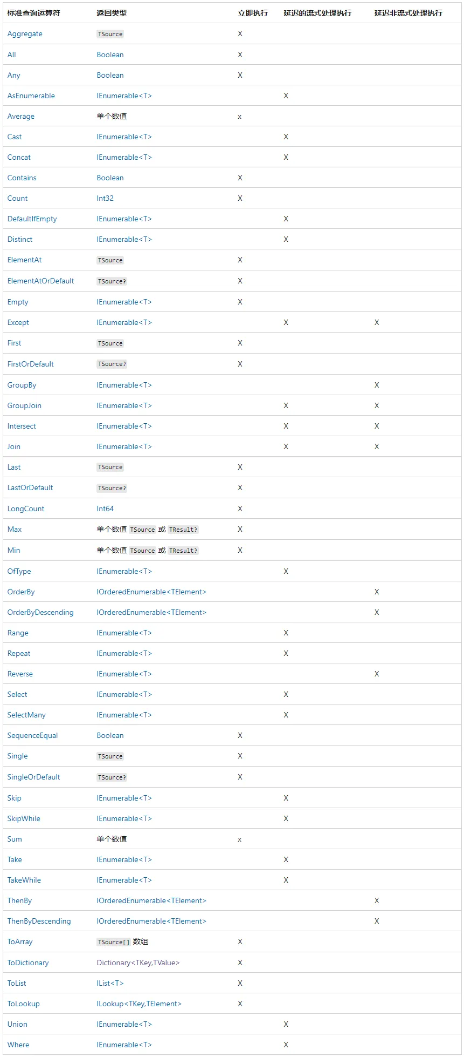Click the ToDictionary operator link
Viewport: 464px width, 1057px height.
(x=28, y=963)
